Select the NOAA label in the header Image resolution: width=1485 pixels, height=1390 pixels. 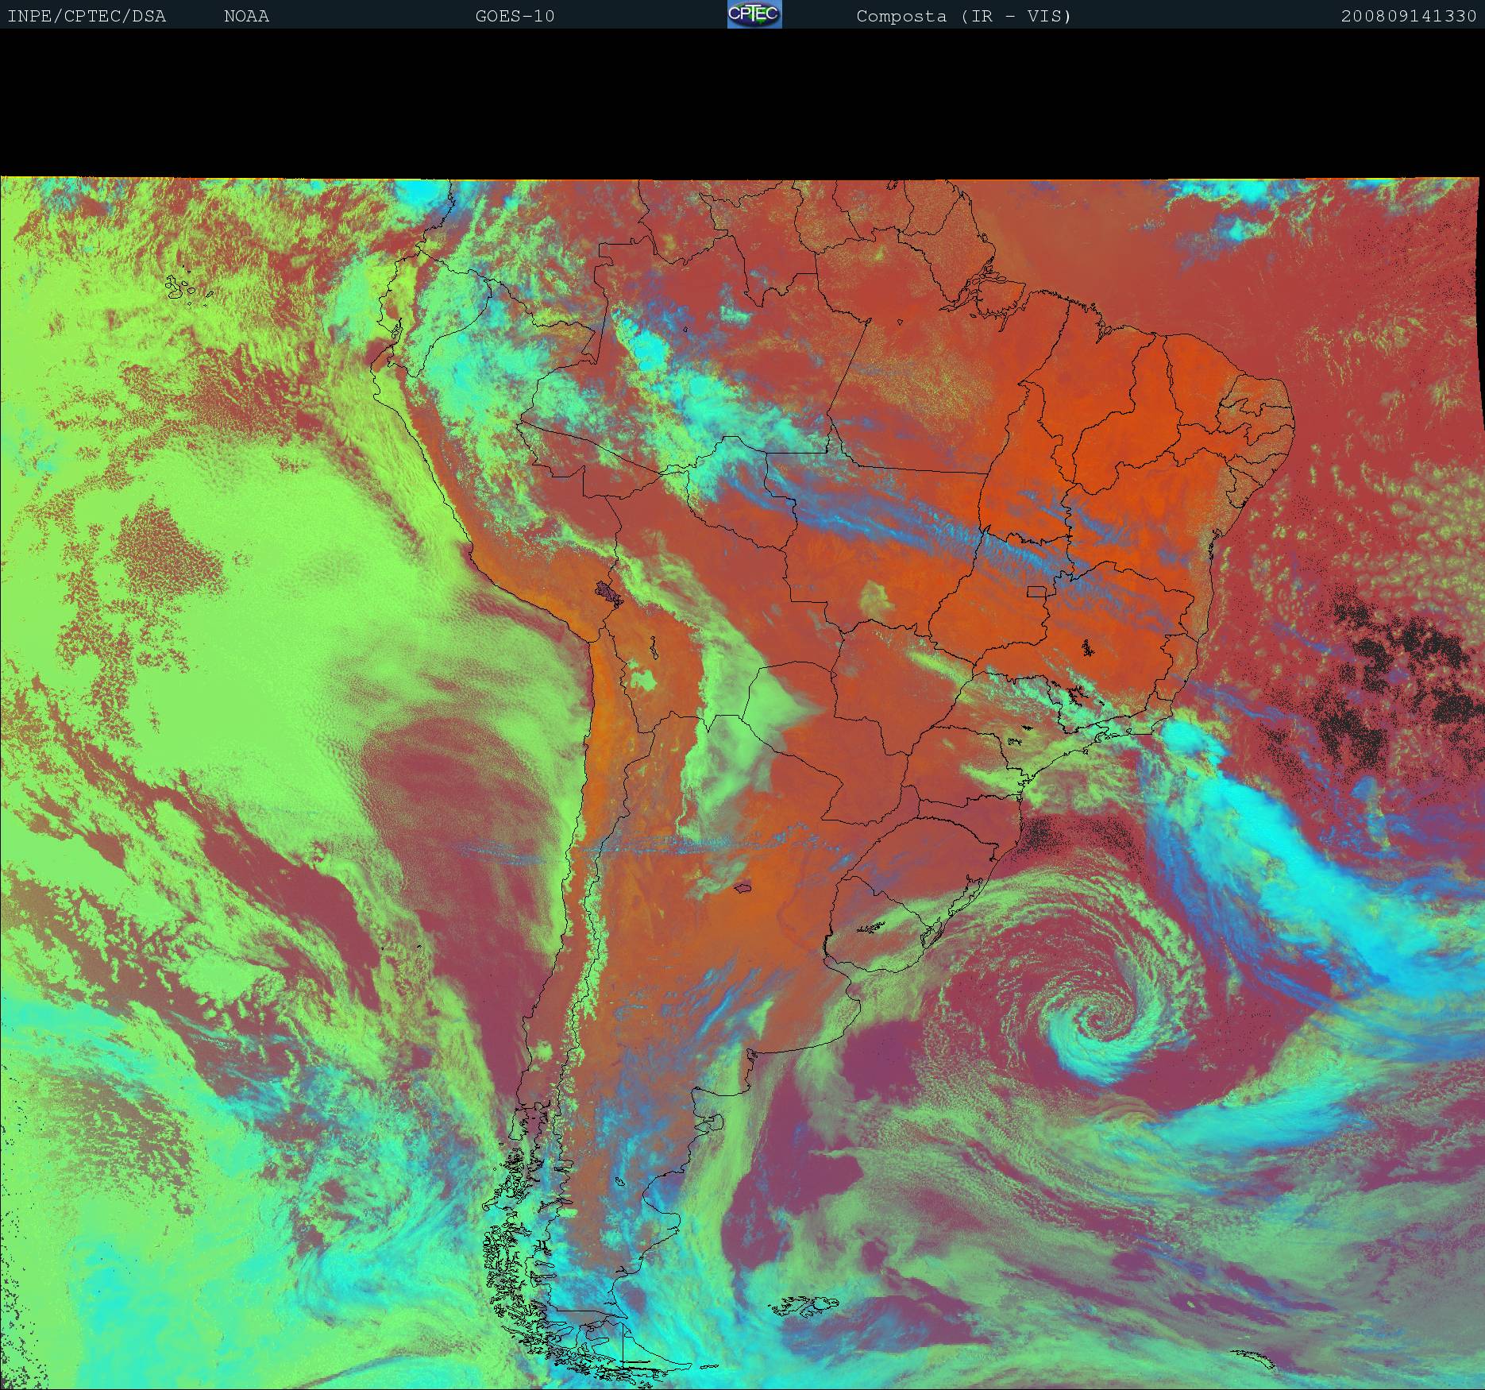[246, 16]
